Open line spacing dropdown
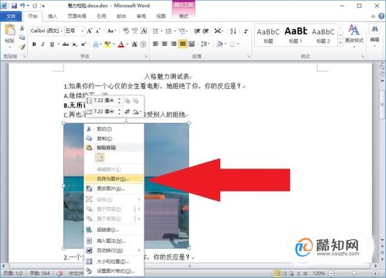Screen dimensions: 386x278 [x=205, y=44]
